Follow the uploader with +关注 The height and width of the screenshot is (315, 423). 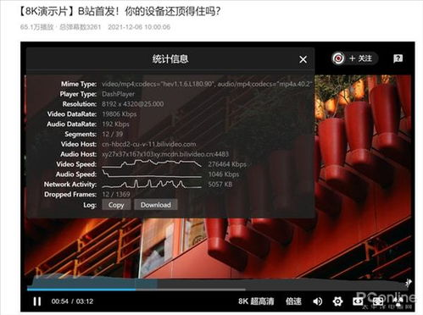pyautogui.click(x=360, y=58)
